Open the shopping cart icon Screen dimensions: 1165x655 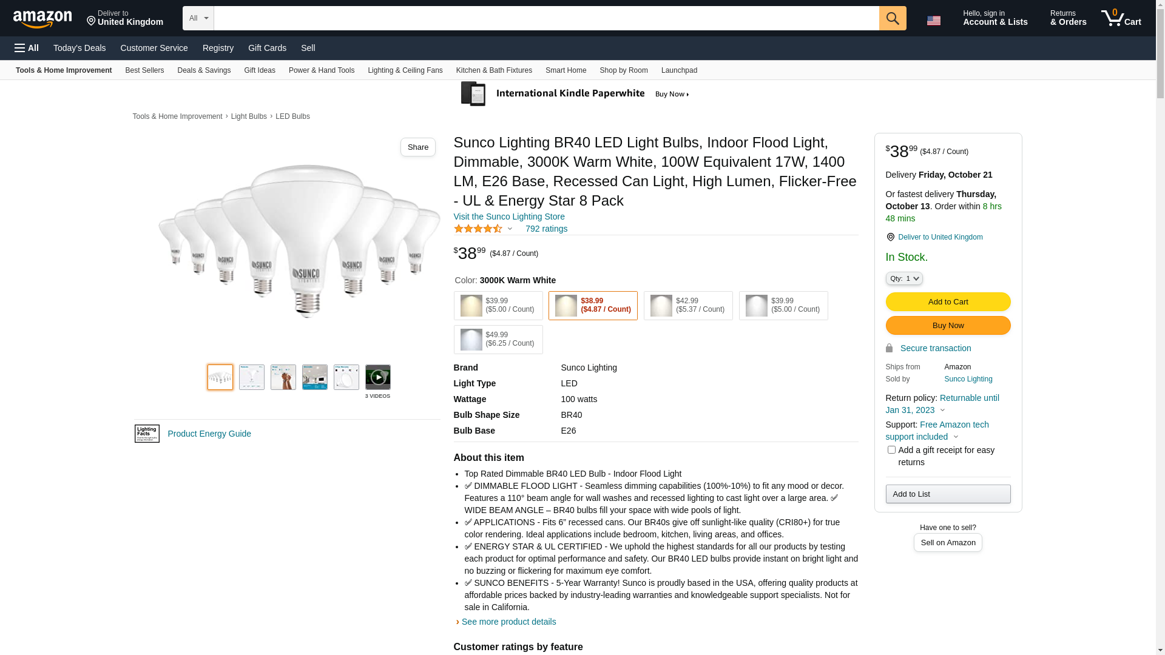[1121, 18]
